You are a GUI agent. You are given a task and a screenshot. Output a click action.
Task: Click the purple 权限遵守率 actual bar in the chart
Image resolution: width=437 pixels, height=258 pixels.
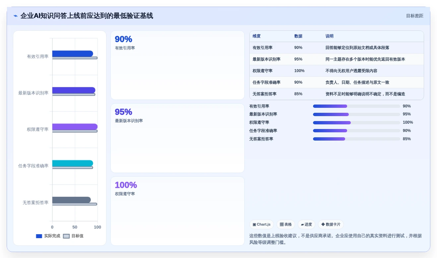(75, 127)
